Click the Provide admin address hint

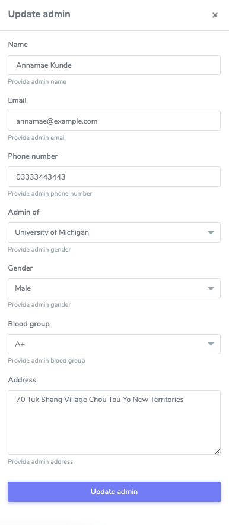[x=40, y=462]
